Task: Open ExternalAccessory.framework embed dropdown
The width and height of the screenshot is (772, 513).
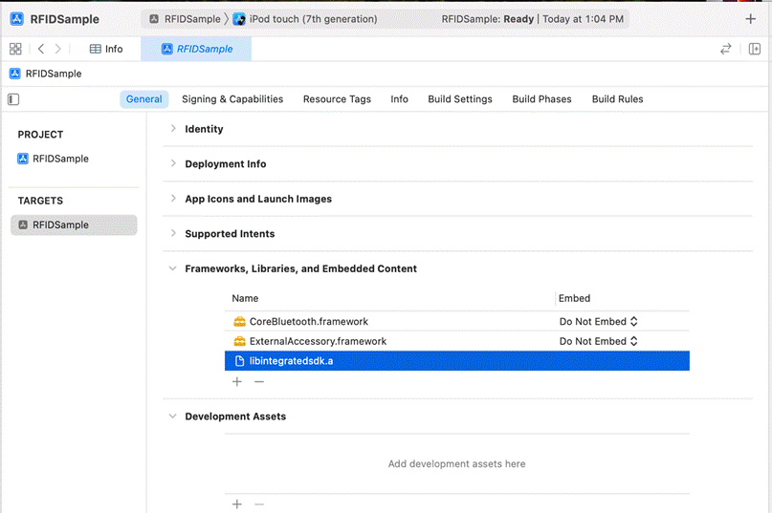Action: 599,341
